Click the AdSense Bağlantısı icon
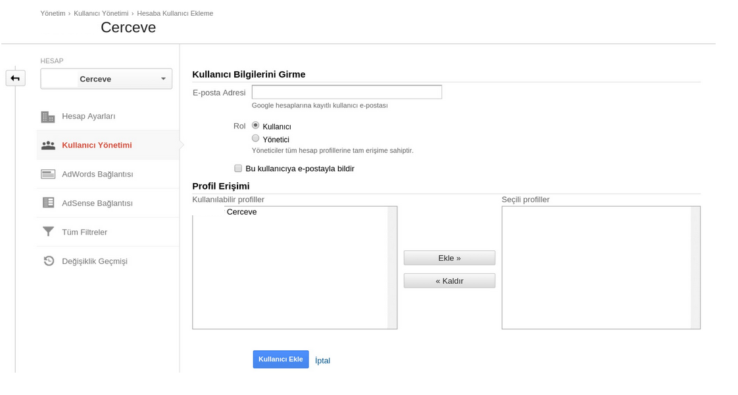This screenshot has height=395, width=738. [x=48, y=203]
